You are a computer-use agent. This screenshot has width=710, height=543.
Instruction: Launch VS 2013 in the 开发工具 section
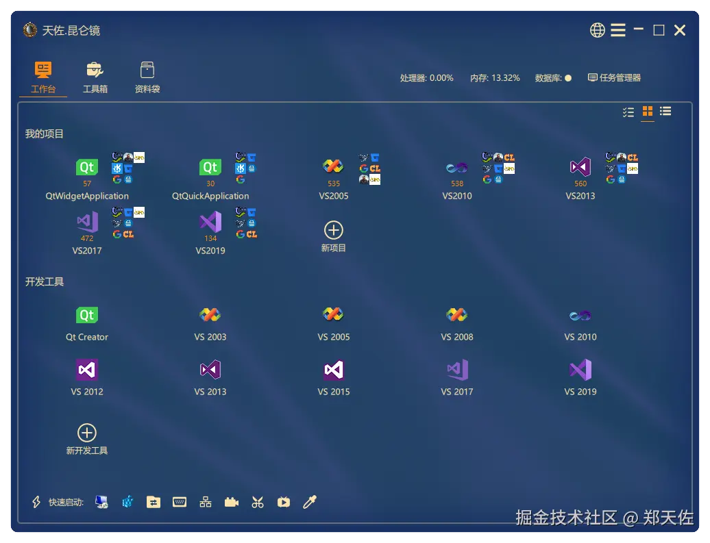pyautogui.click(x=210, y=378)
